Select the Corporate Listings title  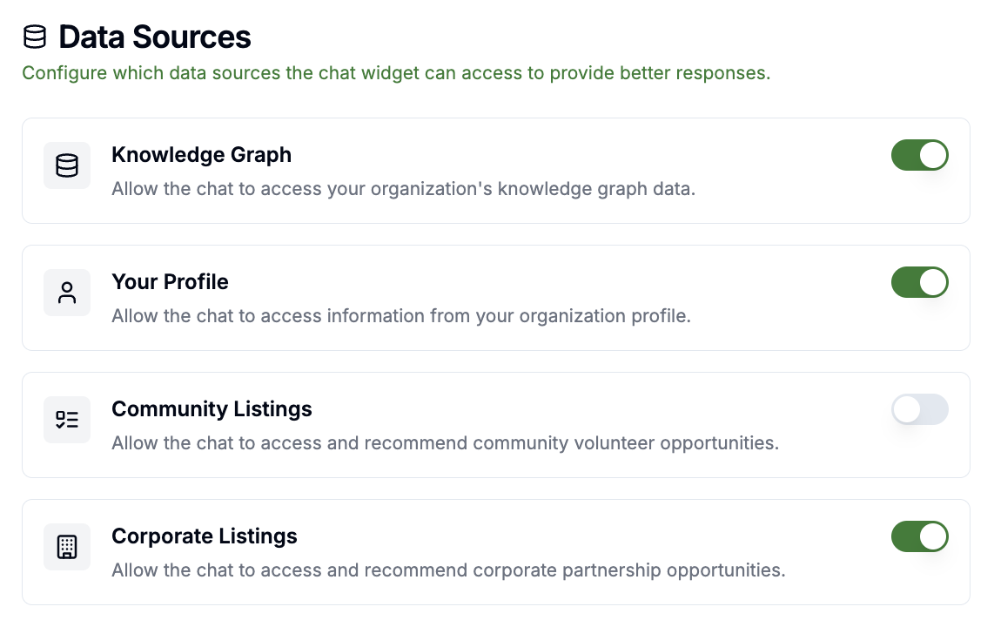click(205, 536)
